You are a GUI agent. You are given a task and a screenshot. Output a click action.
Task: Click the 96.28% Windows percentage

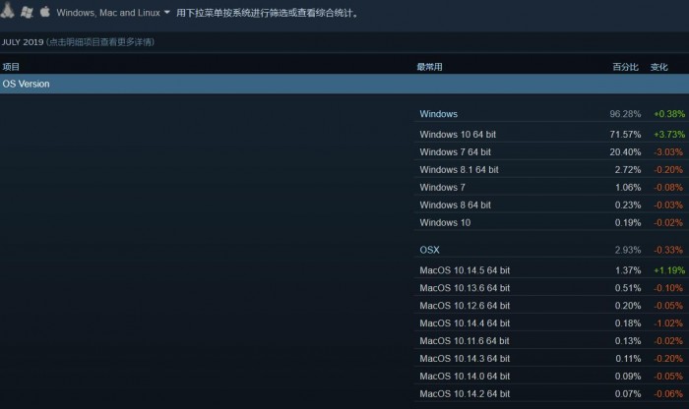pos(625,114)
